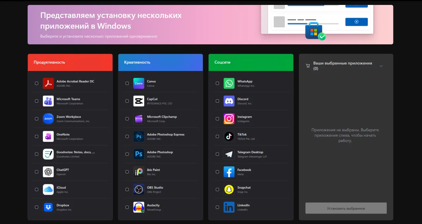Screen dimensions: 422x224
Task: Enable the Audacity checkbox
Action: tap(127, 207)
